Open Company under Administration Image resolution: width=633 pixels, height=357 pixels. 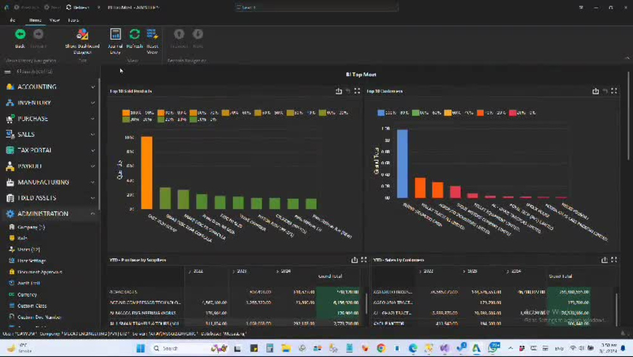point(30,227)
